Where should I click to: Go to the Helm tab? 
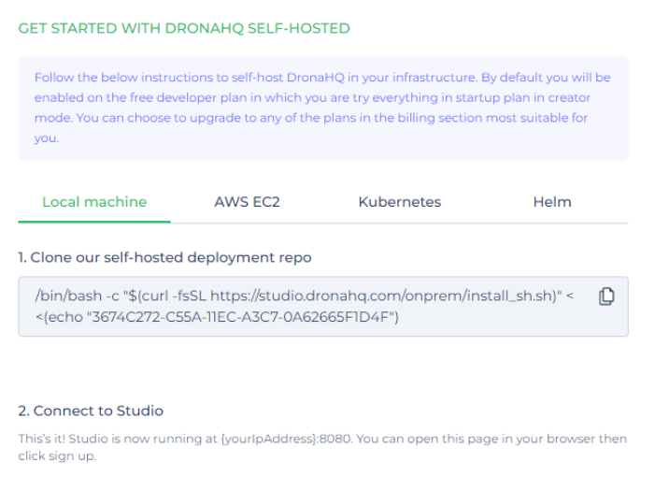click(x=551, y=202)
